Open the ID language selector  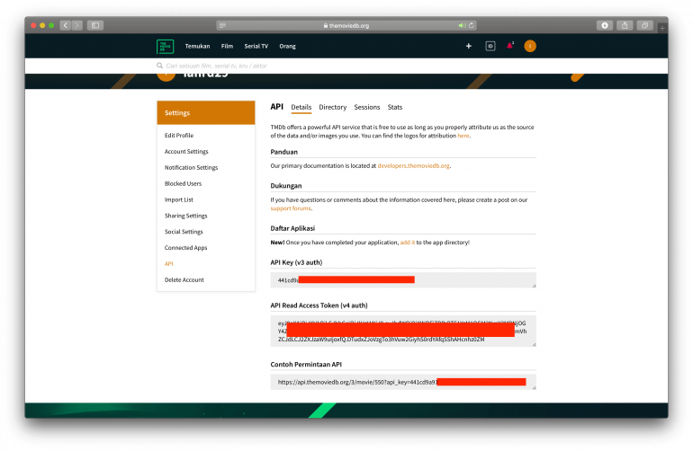click(490, 46)
